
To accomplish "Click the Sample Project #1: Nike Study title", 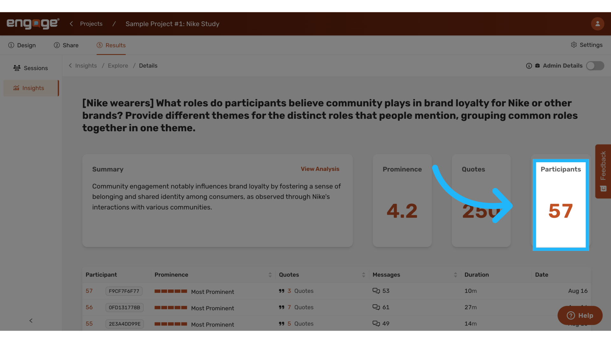I will pos(172,24).
